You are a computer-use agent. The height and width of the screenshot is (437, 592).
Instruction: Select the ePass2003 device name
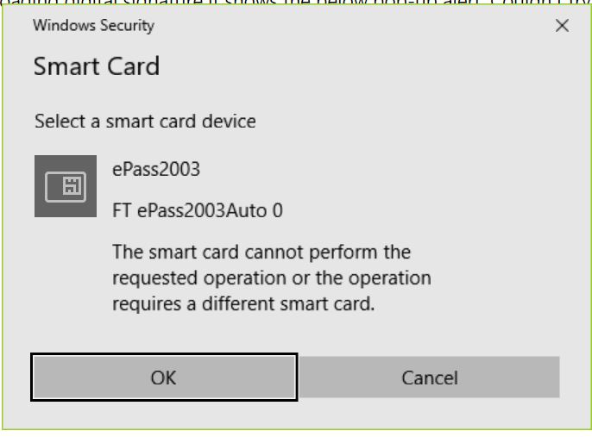[x=156, y=169]
